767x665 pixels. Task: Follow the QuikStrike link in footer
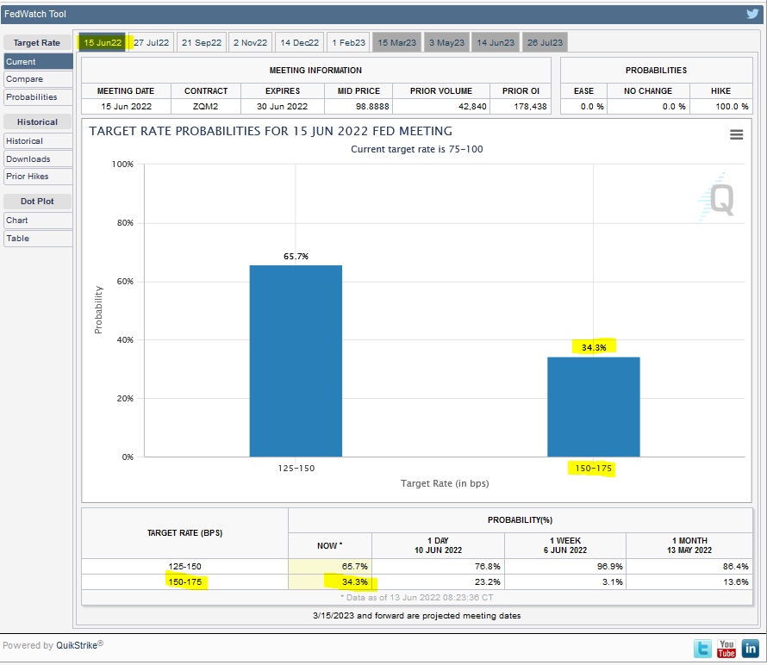coord(77,645)
